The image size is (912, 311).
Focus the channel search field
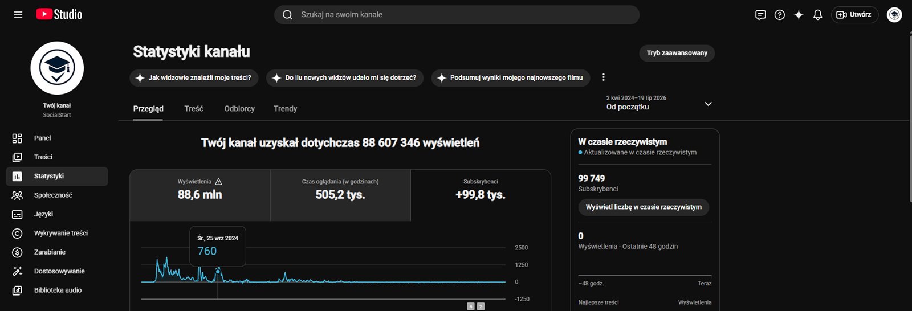coord(457,15)
